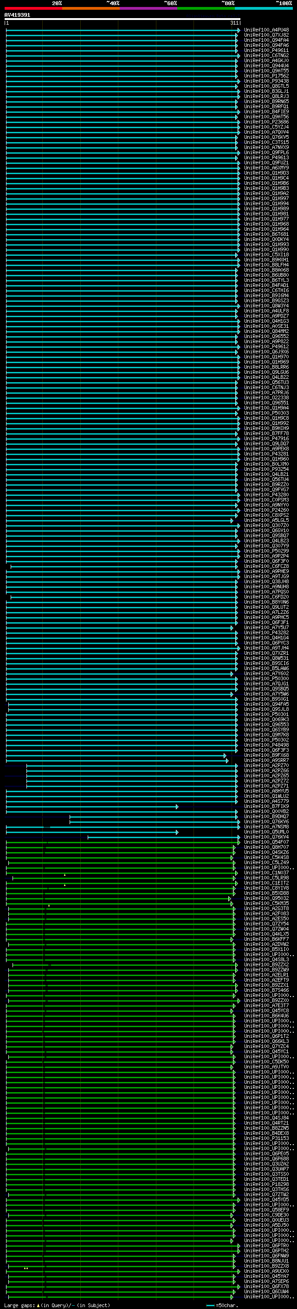
Task: Select hit label UniRef100_B3GLJ1
Action: pos(266,91)
